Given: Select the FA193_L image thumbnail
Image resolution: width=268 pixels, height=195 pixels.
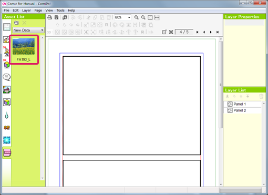Looking at the screenshot, I should 24,50.
